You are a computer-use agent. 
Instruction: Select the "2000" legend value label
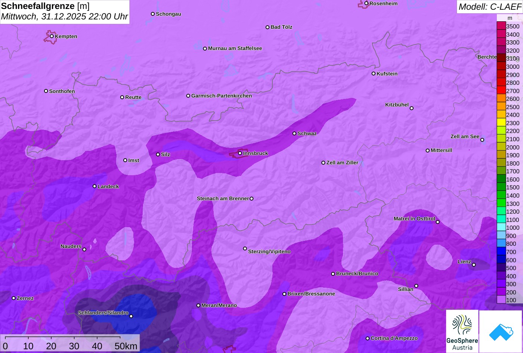[x=513, y=147]
